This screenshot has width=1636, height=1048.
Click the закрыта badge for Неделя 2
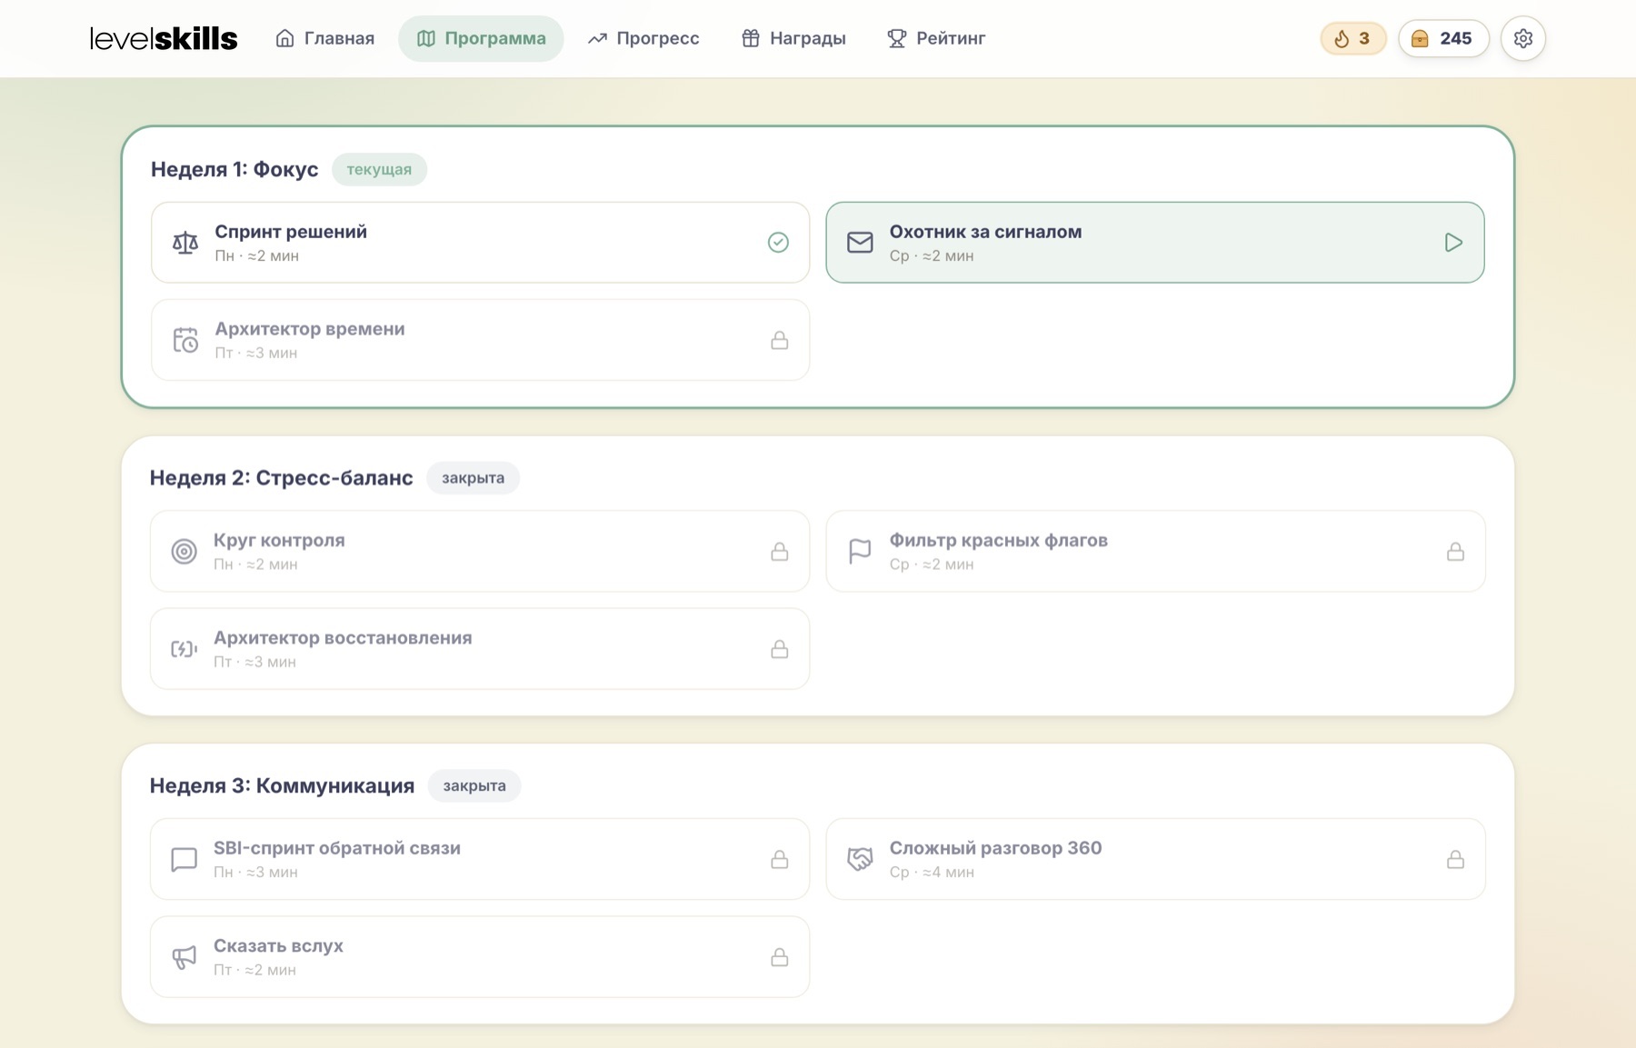(473, 478)
